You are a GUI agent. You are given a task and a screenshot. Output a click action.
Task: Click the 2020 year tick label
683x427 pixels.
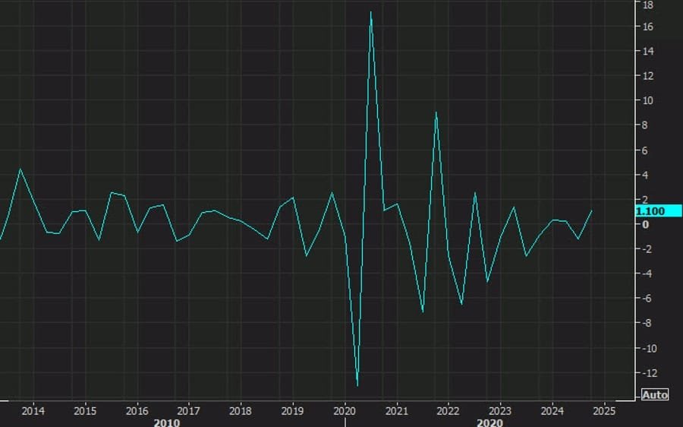(345, 411)
